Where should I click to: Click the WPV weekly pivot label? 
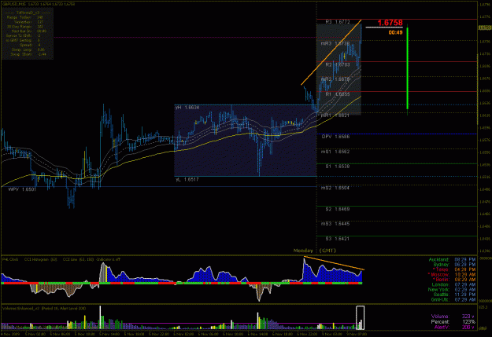(22, 189)
